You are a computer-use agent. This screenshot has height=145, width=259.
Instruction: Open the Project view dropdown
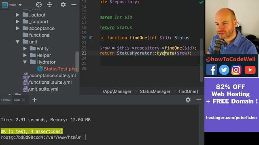coord(20,5)
